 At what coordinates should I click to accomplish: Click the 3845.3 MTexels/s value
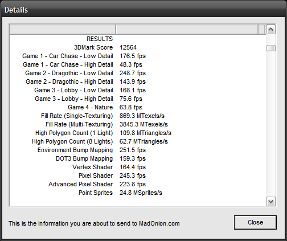pos(143,124)
